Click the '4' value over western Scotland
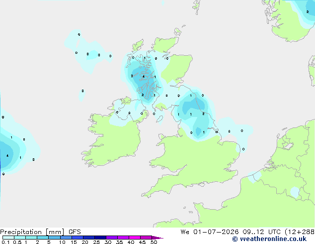Image resolution: width=315 pixels, height=244 pixels. [144, 77]
